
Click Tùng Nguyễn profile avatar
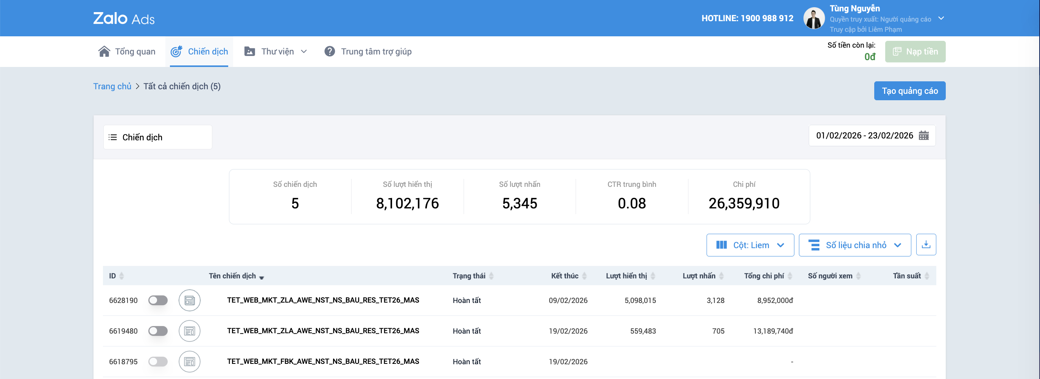pyautogui.click(x=814, y=19)
